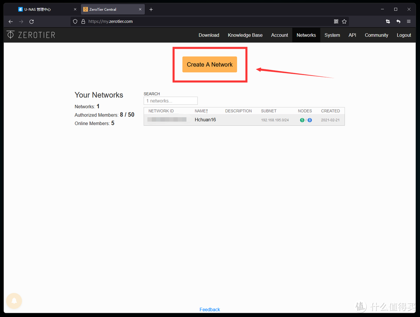Viewport: 420px width, 317px height.
Task: Click the notification bell icon
Action: coord(14,301)
